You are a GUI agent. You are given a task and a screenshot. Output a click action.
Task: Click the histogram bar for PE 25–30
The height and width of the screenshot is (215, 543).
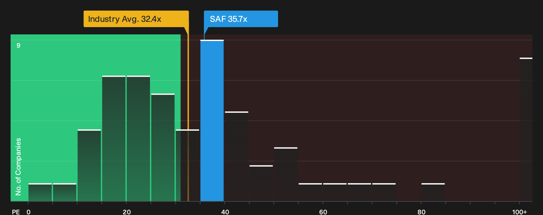163,147
